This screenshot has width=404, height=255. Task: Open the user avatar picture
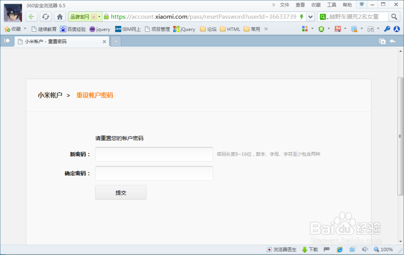[x=13, y=13]
